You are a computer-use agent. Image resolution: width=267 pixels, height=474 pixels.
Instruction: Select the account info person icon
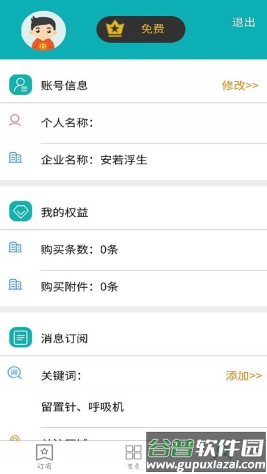20,85
